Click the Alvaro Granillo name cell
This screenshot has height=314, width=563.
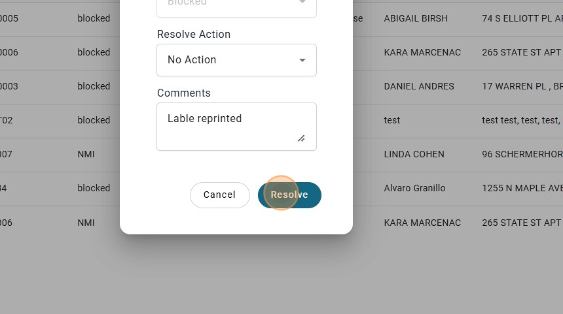pos(414,188)
